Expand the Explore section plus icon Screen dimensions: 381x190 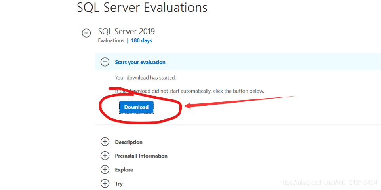[105, 169]
